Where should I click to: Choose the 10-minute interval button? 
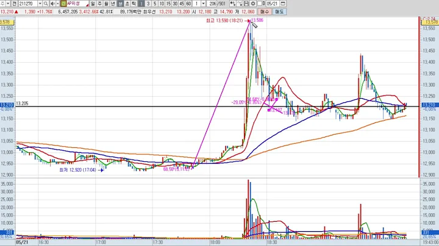(x=162, y=4)
